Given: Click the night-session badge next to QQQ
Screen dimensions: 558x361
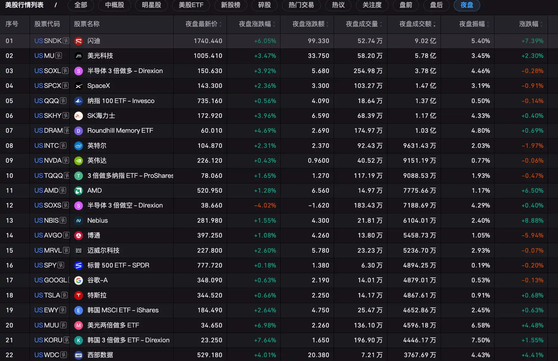Looking at the screenshot, I should pyautogui.click(x=63, y=101).
